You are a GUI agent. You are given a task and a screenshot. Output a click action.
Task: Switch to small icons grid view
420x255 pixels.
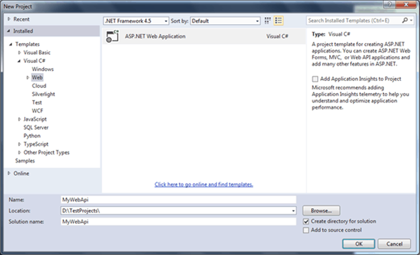[x=267, y=21]
